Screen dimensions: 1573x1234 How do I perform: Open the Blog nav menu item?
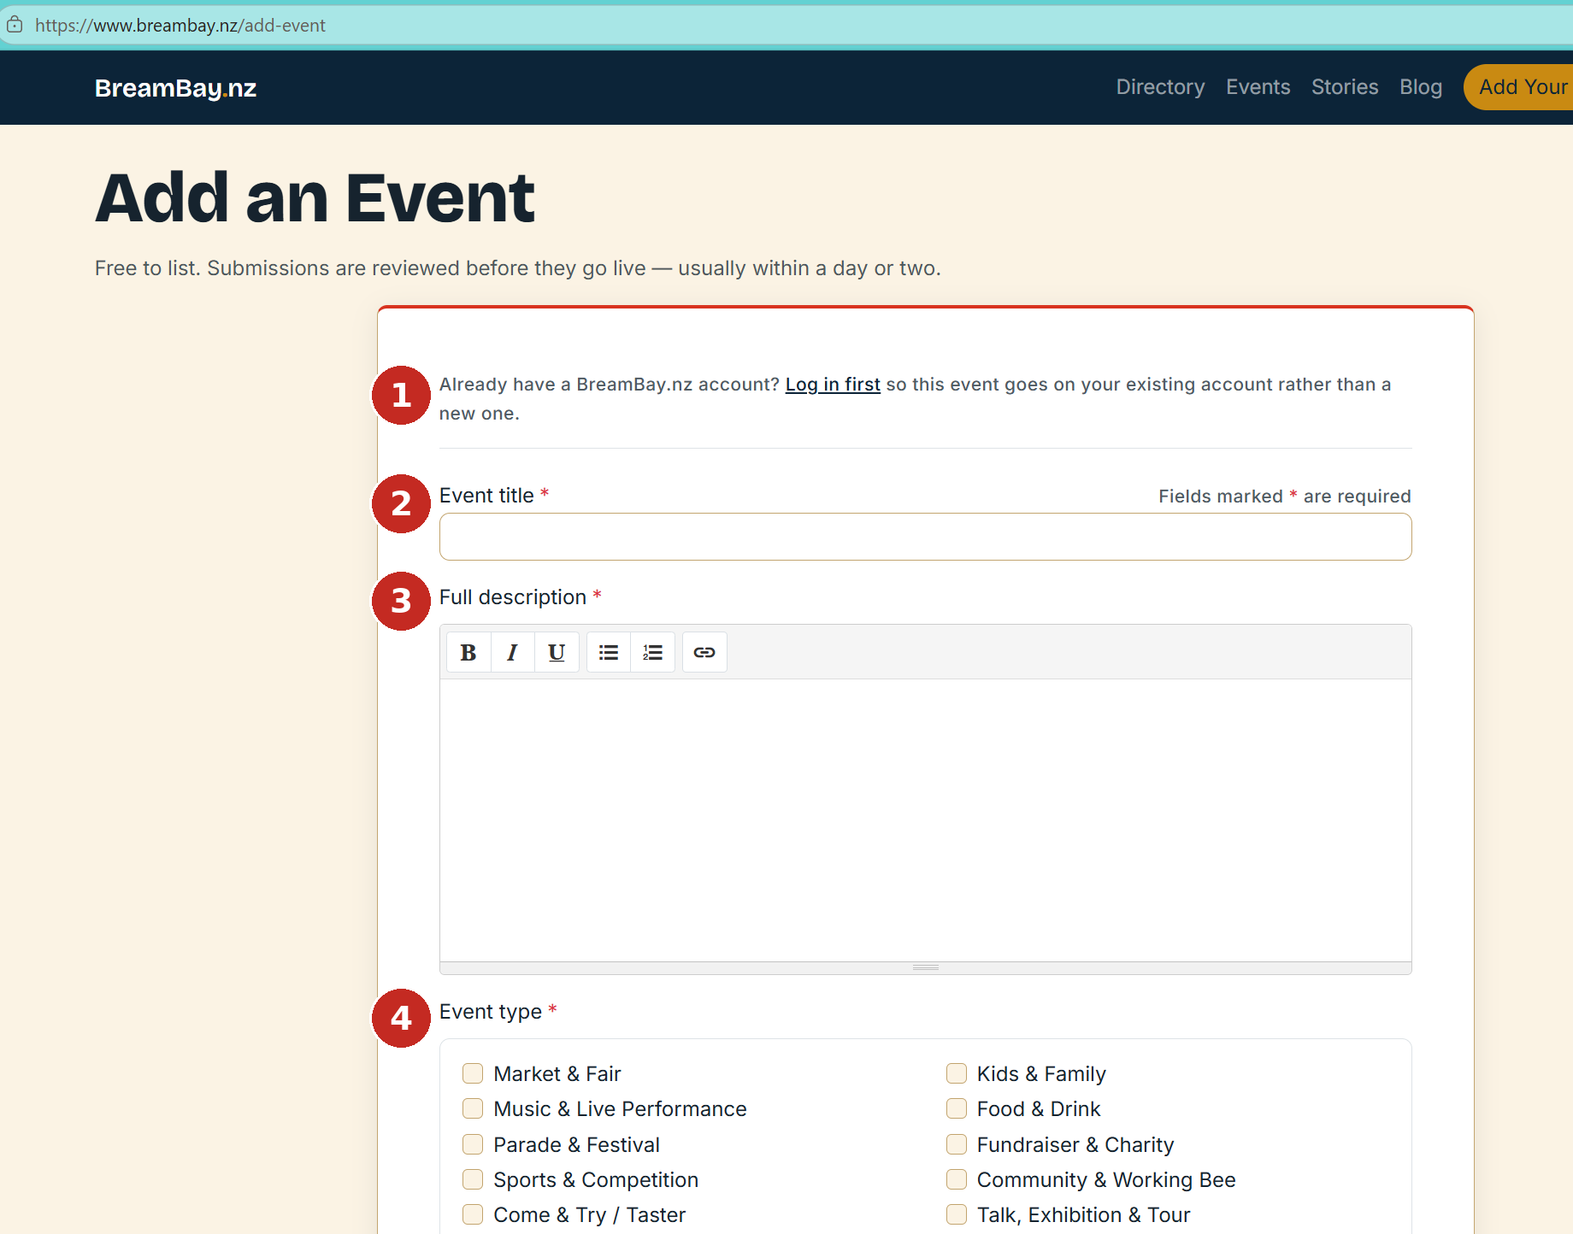[x=1421, y=87]
